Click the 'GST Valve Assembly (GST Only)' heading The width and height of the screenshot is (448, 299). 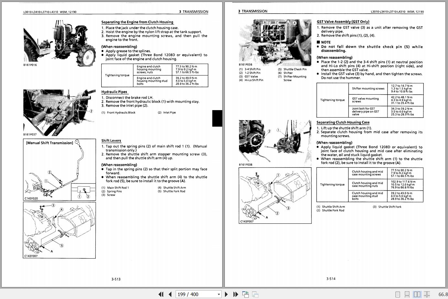point(343,22)
